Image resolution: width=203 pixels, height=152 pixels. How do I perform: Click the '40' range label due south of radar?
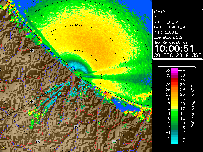point(76,127)
